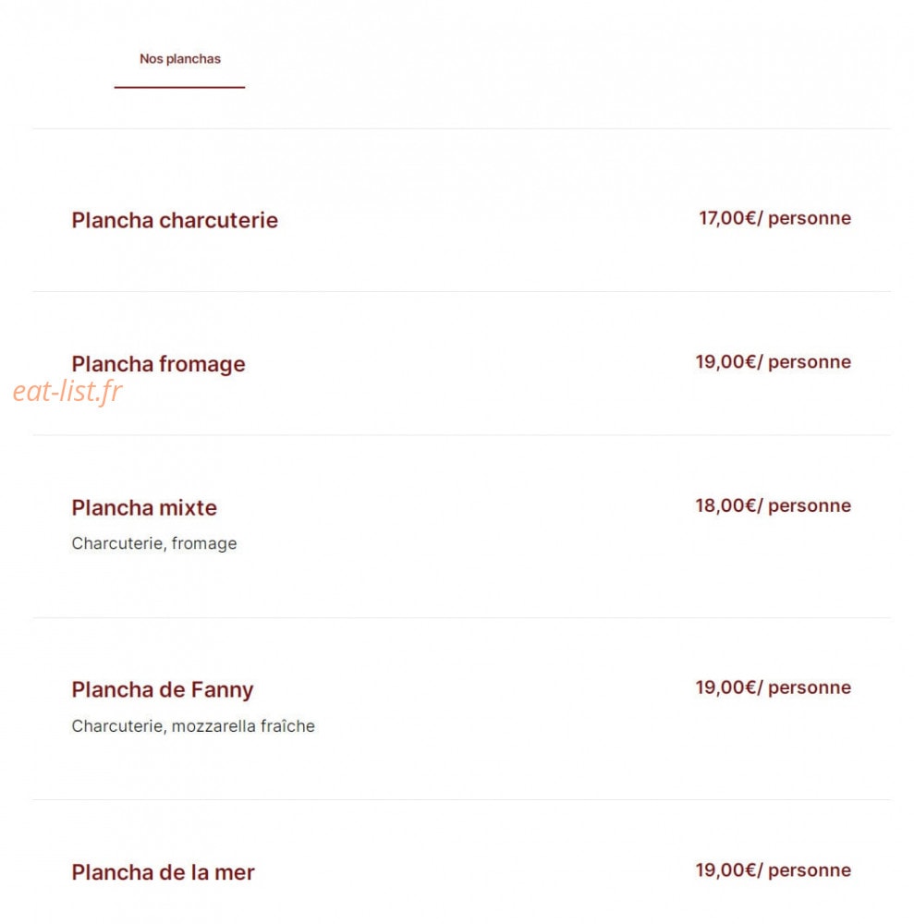Select the Plancha mixte item title
This screenshot has width=914, height=924.
tap(144, 508)
